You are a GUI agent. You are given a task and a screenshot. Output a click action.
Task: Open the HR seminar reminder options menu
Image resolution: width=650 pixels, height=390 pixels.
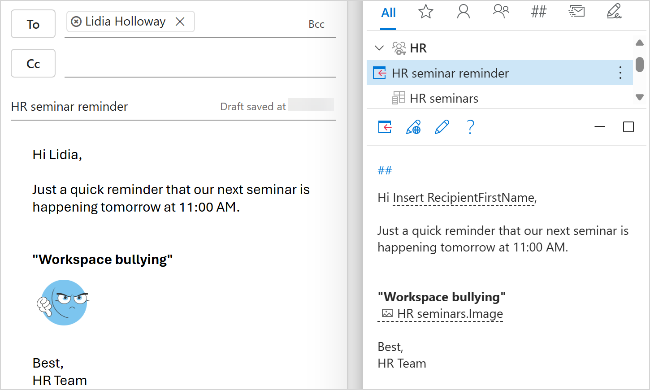pyautogui.click(x=620, y=73)
